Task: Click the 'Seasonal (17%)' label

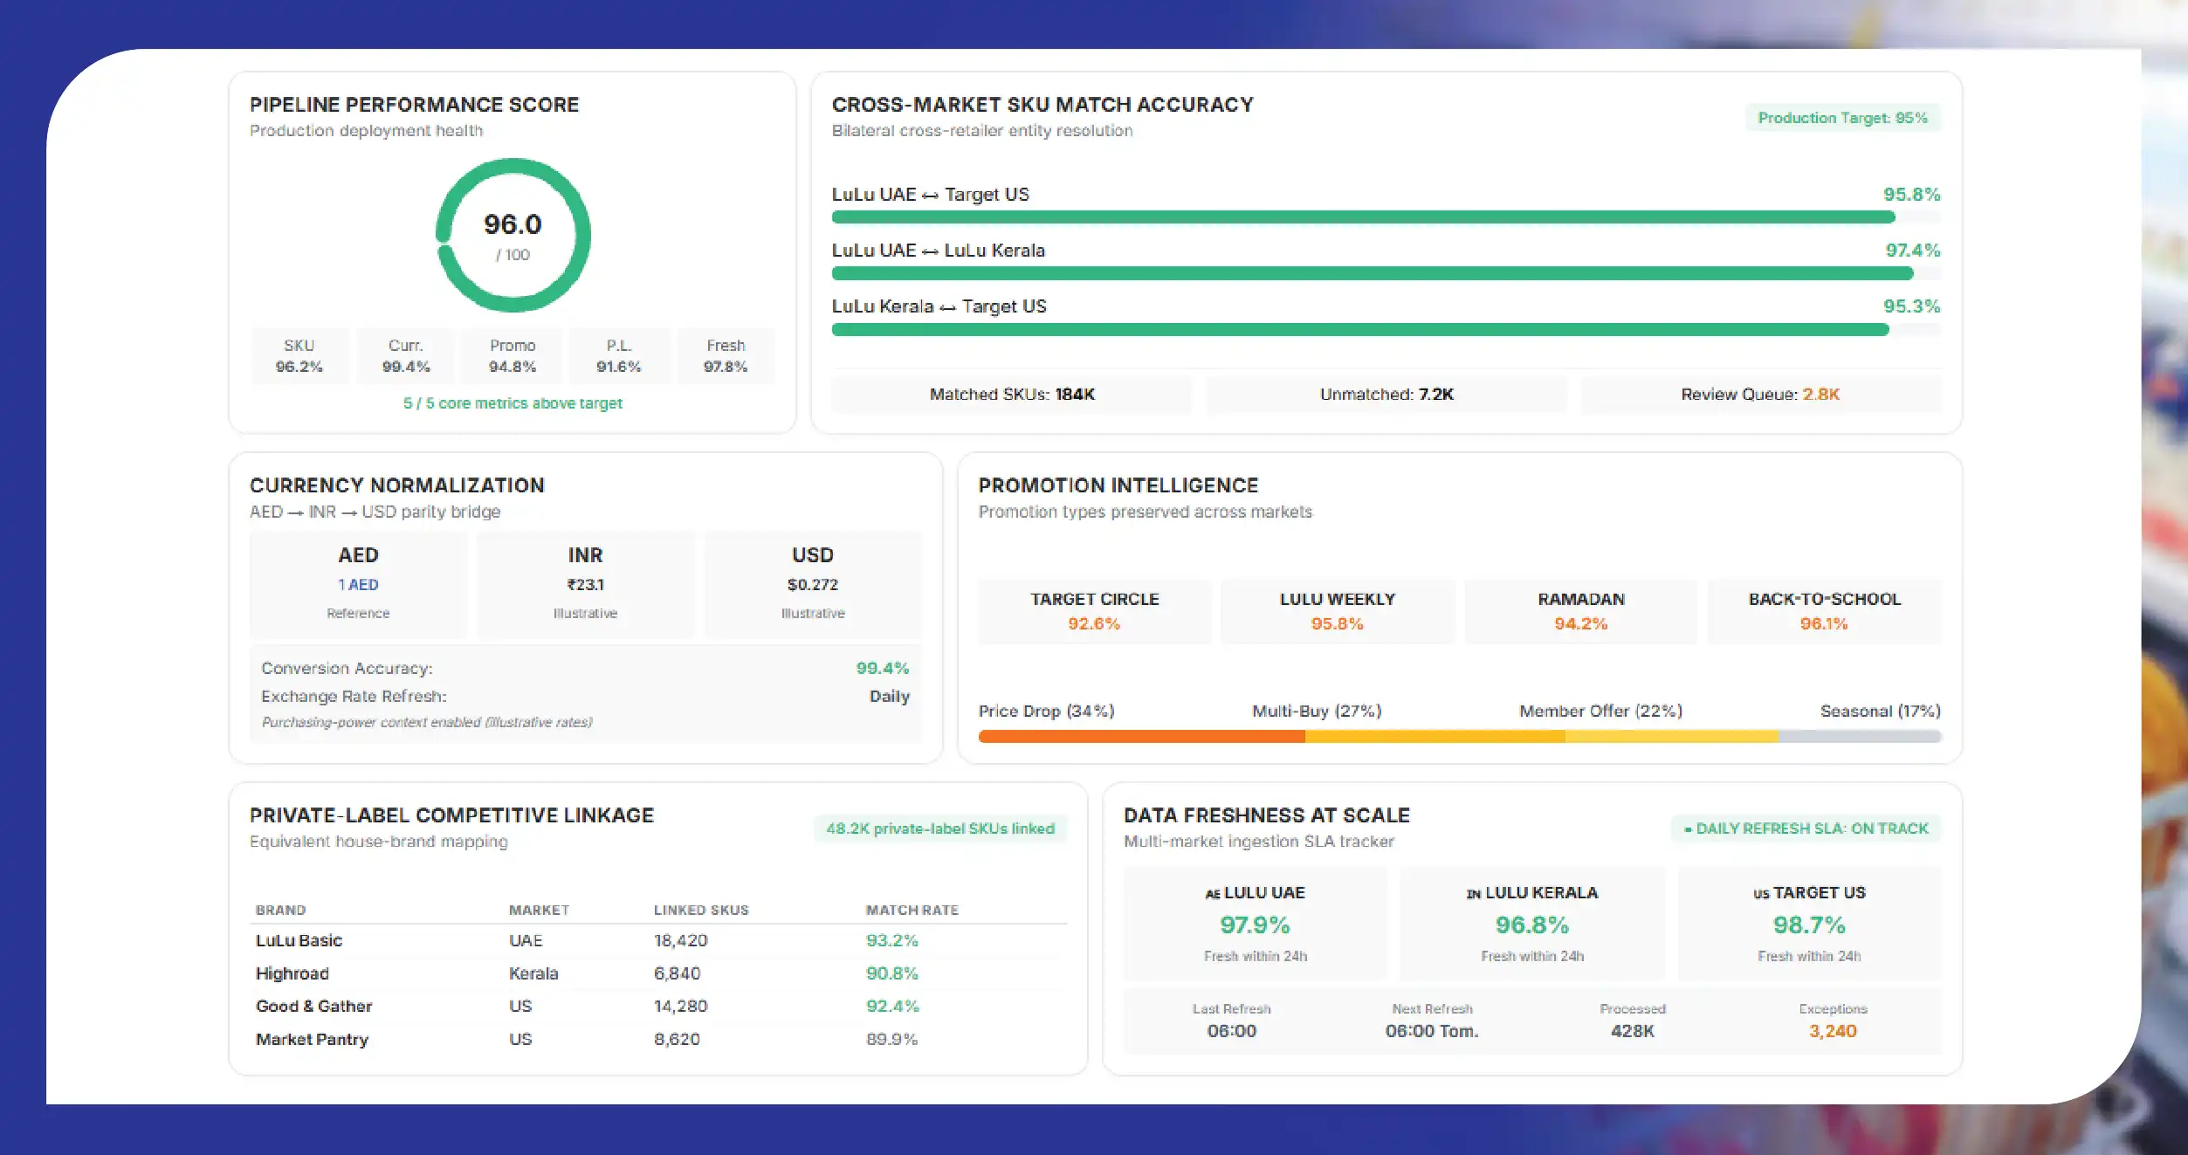Action: click(1880, 711)
